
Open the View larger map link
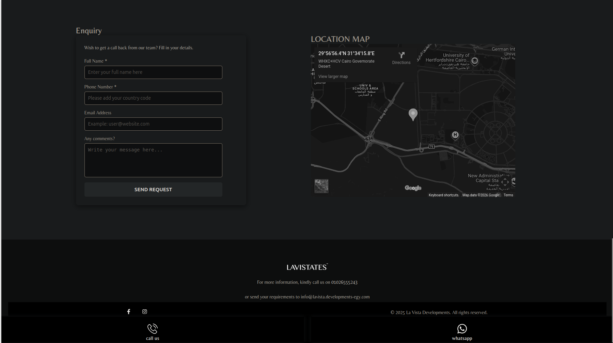click(333, 77)
